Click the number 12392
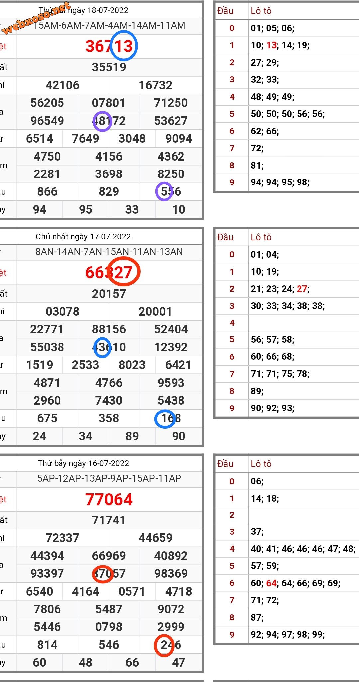 (x=171, y=347)
